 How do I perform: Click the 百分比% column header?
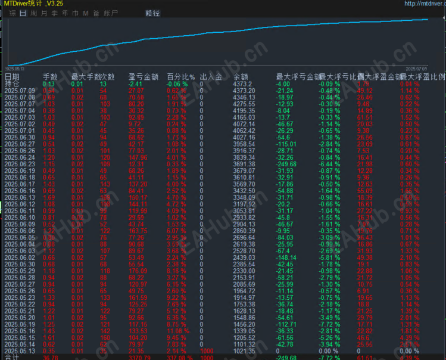point(180,77)
